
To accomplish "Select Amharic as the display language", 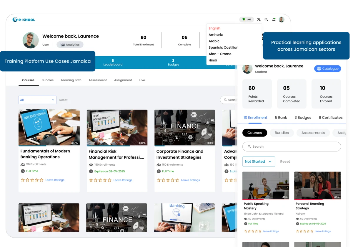I will (x=216, y=34).
